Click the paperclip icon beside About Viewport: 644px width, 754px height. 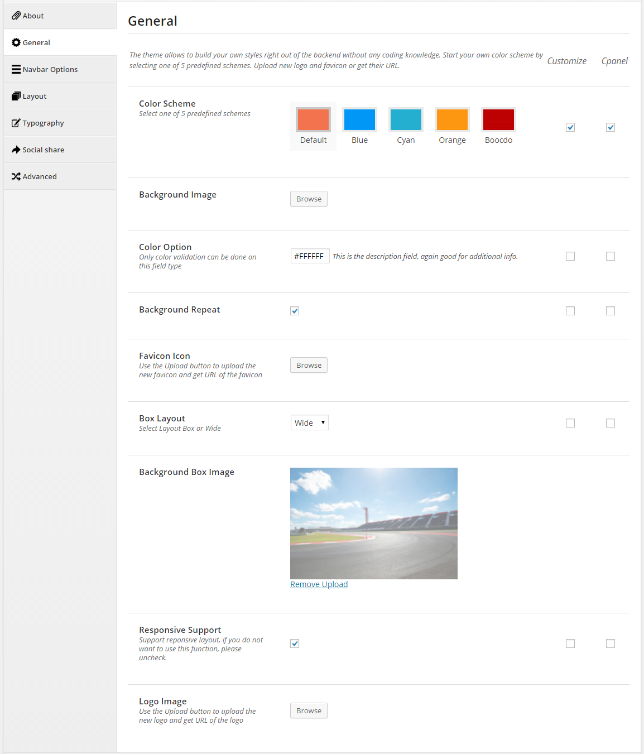(x=16, y=16)
